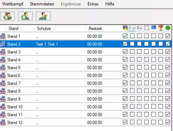Viewport: 173px width, 131px height.
Task: Click the green circle column header icon
Action: 168,28
